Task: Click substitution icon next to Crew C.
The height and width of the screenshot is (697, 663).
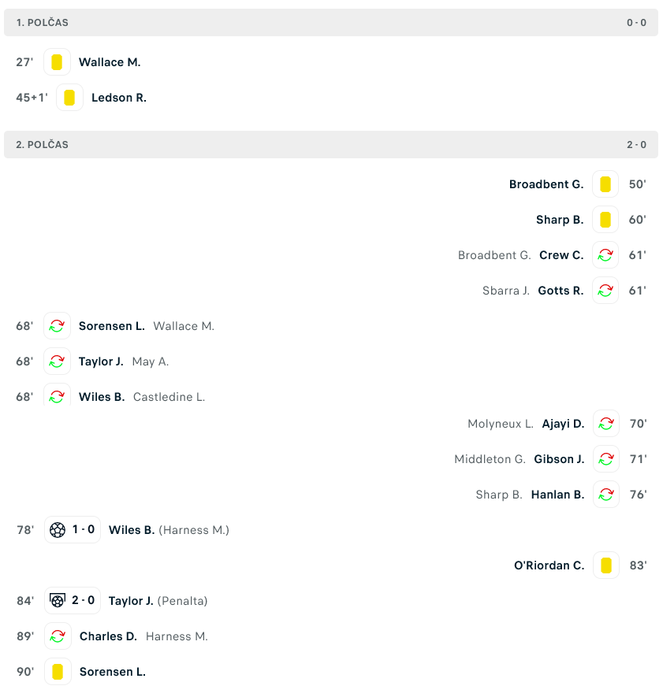Action: [x=605, y=255]
